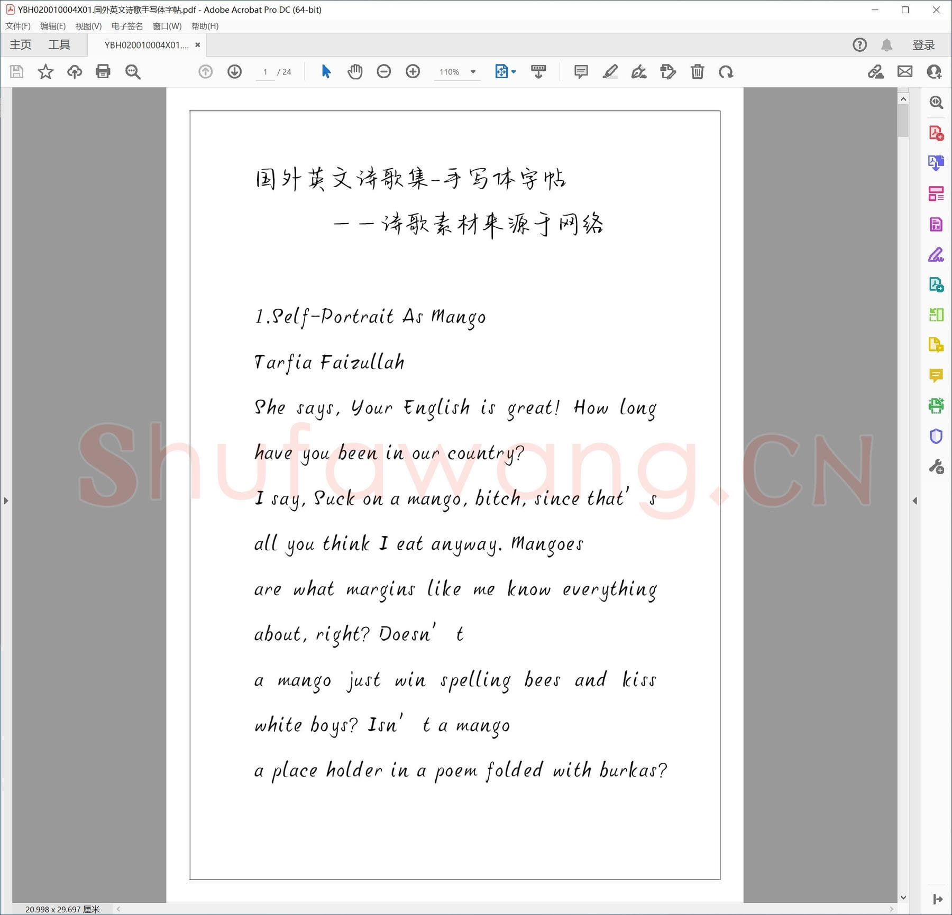Go to previous page arrow
This screenshot has width=952, height=915.
pos(206,71)
